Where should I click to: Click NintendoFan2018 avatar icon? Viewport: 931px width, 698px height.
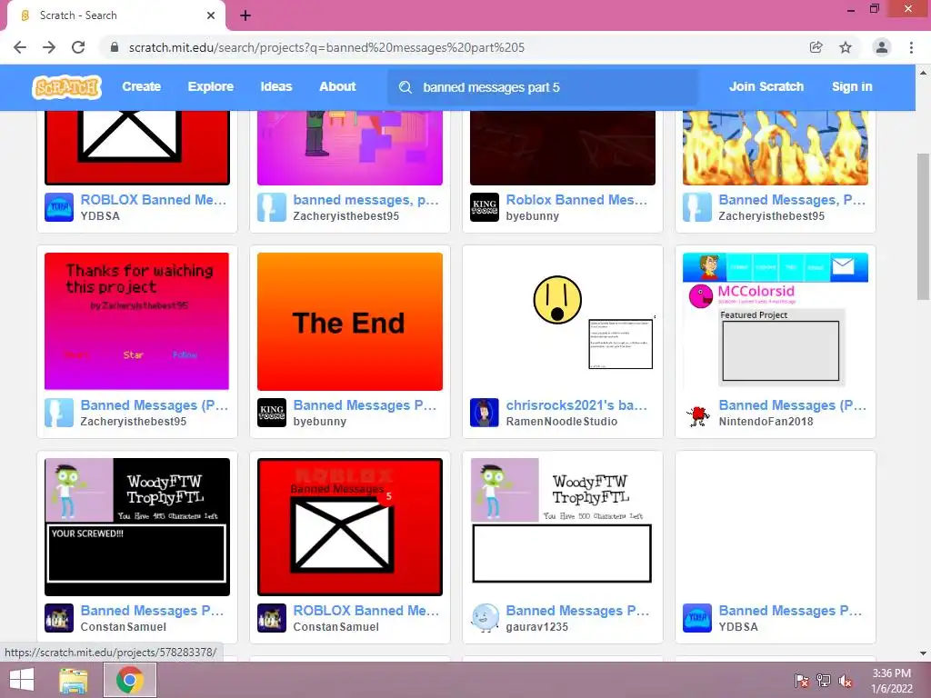(x=697, y=413)
